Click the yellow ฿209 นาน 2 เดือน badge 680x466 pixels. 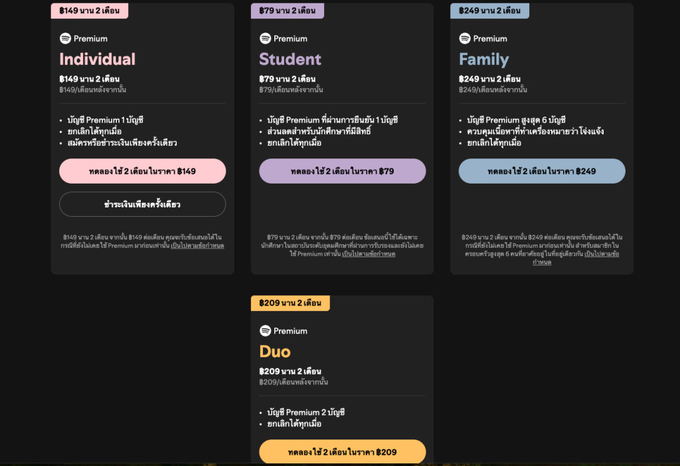(290, 303)
